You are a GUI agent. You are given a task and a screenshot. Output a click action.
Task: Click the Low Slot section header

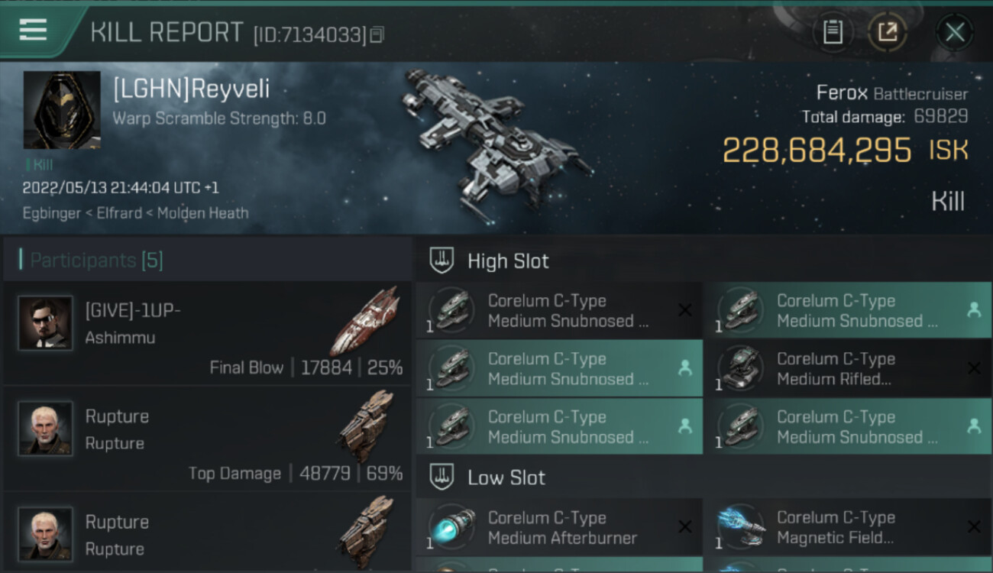(x=506, y=478)
